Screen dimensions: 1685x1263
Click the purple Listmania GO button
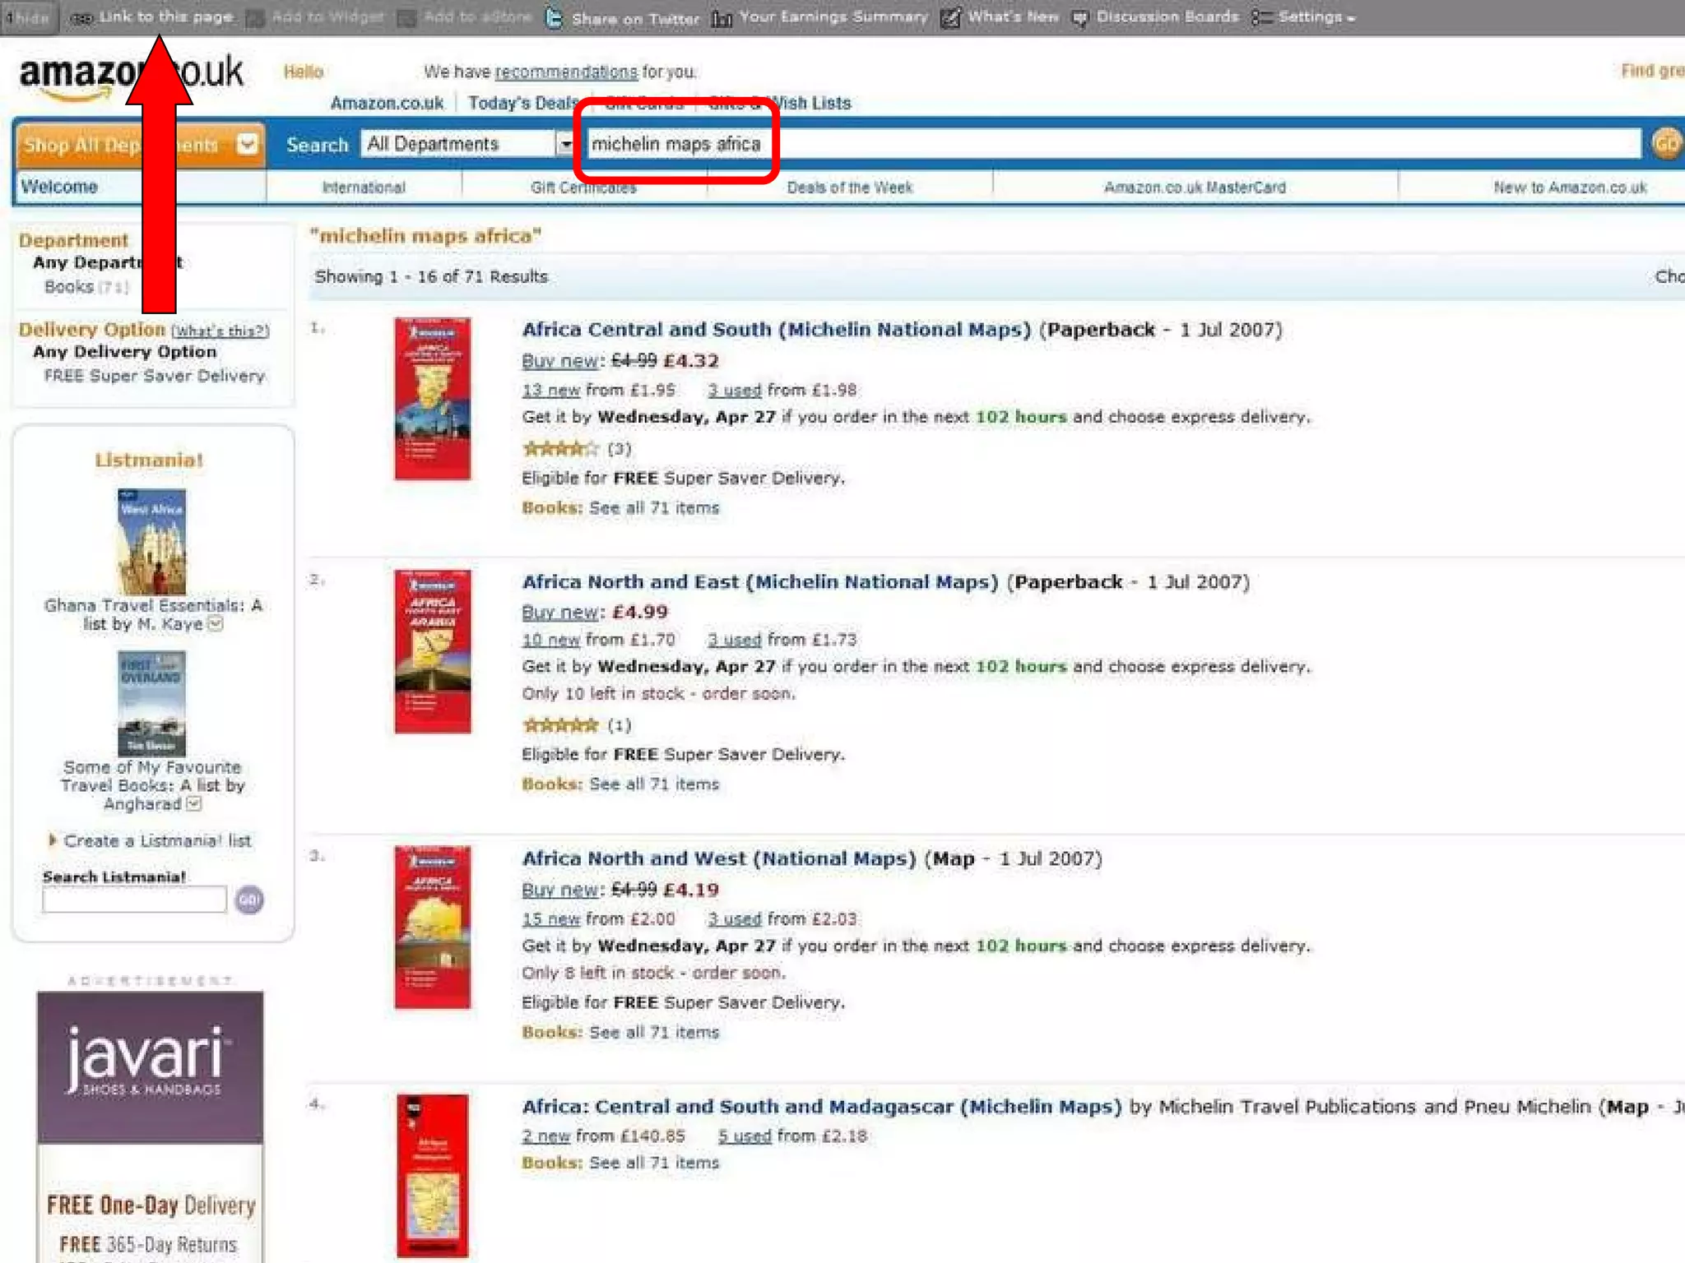[249, 900]
